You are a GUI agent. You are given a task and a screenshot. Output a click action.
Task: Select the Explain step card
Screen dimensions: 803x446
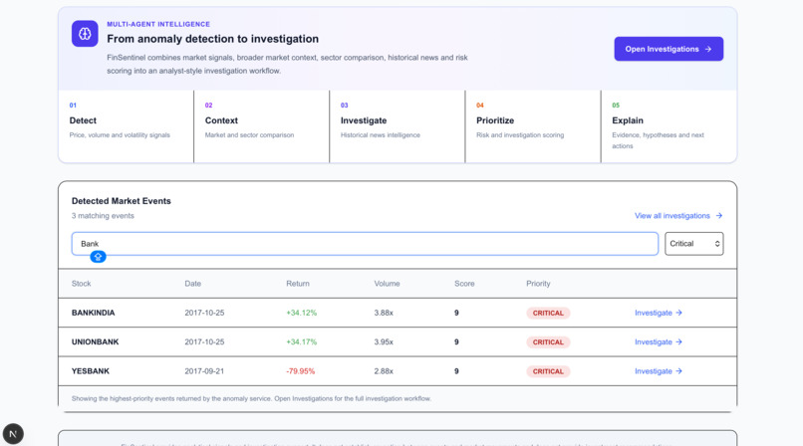[x=669, y=126]
